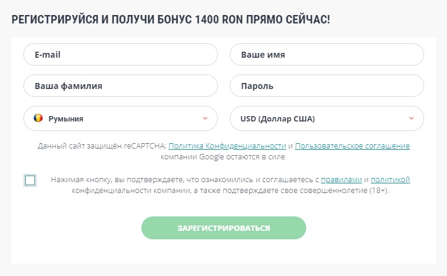The height and width of the screenshot is (276, 447).
Task: Click the Romanian flag icon
Action: tap(38, 118)
